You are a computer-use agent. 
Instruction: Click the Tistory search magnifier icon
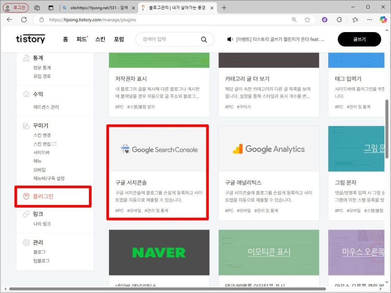click(x=204, y=39)
